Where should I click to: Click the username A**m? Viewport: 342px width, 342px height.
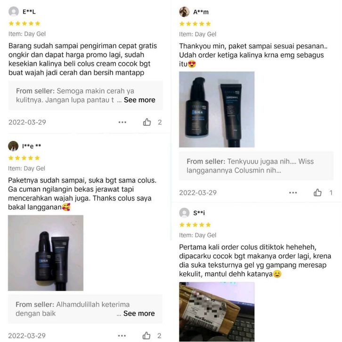click(201, 12)
